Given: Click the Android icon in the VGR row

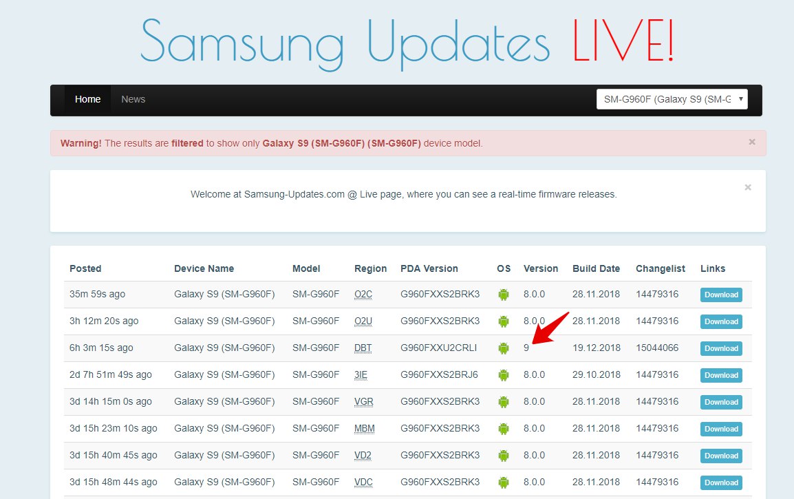Looking at the screenshot, I should 504,402.
